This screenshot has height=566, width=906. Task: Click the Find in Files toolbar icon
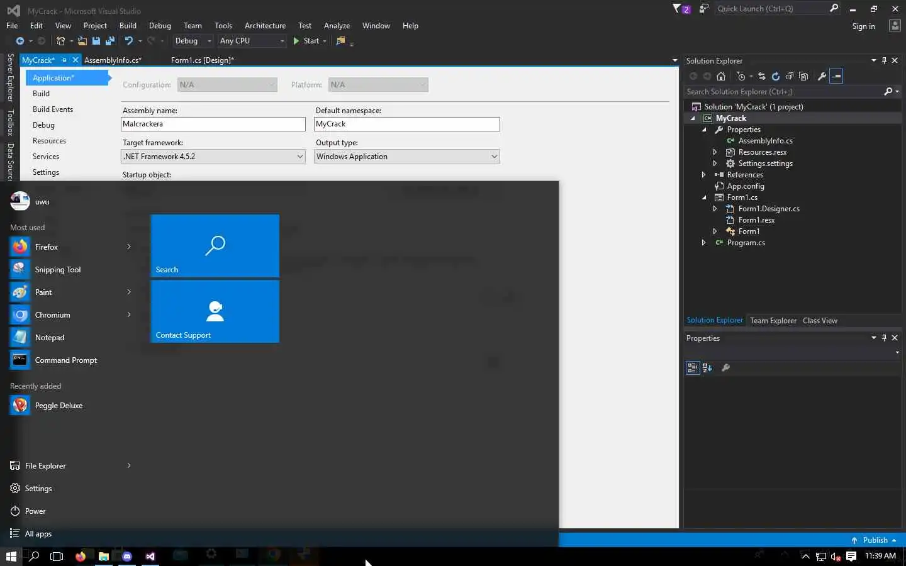[340, 41]
